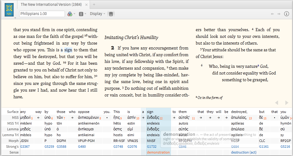
Task: Click the sense 'demonstration' in orange
Action: [158, 152]
